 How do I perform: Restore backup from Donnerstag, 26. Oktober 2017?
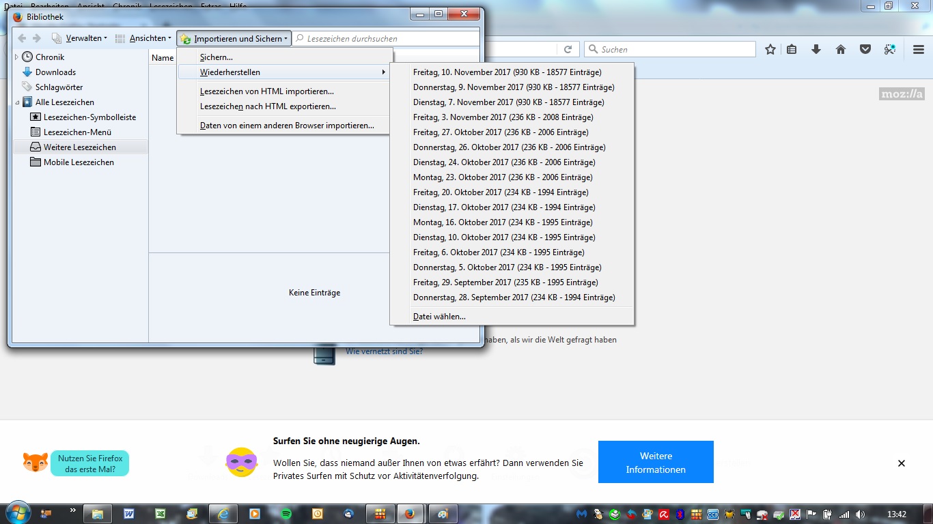(512, 147)
